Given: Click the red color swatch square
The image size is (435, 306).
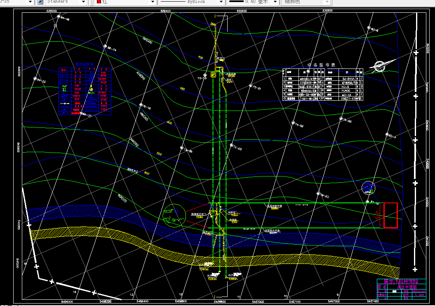Looking at the screenshot, I should (x=99, y=2).
